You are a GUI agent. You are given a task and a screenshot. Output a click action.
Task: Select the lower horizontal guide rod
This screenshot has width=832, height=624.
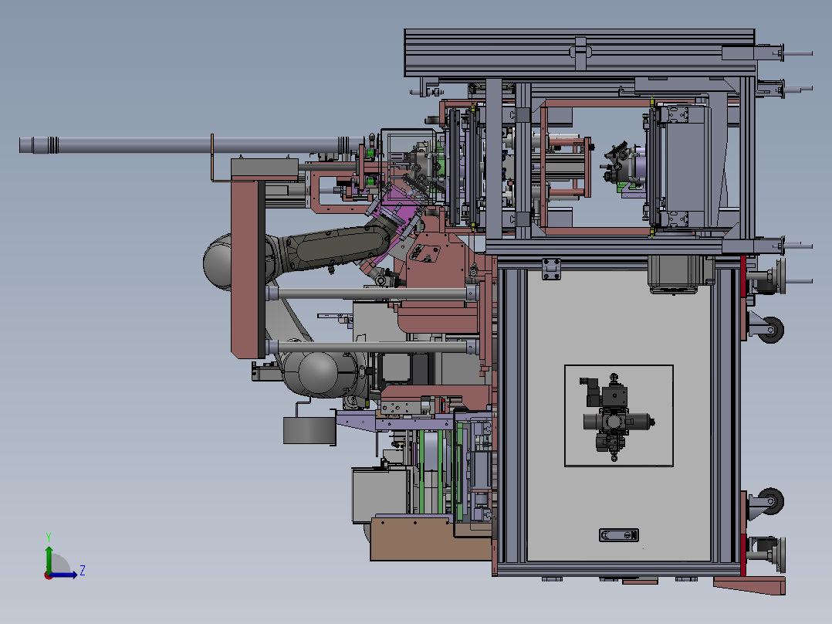(373, 348)
